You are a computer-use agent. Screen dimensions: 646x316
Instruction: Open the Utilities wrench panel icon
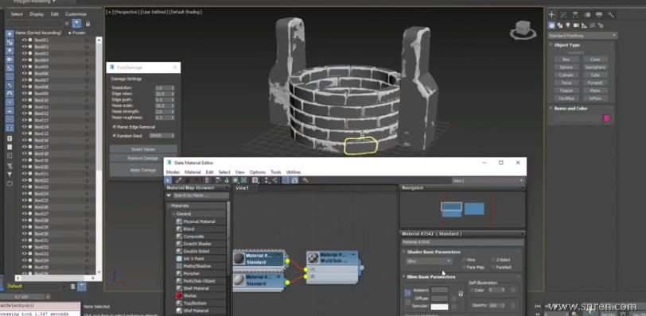pyautogui.click(x=611, y=14)
